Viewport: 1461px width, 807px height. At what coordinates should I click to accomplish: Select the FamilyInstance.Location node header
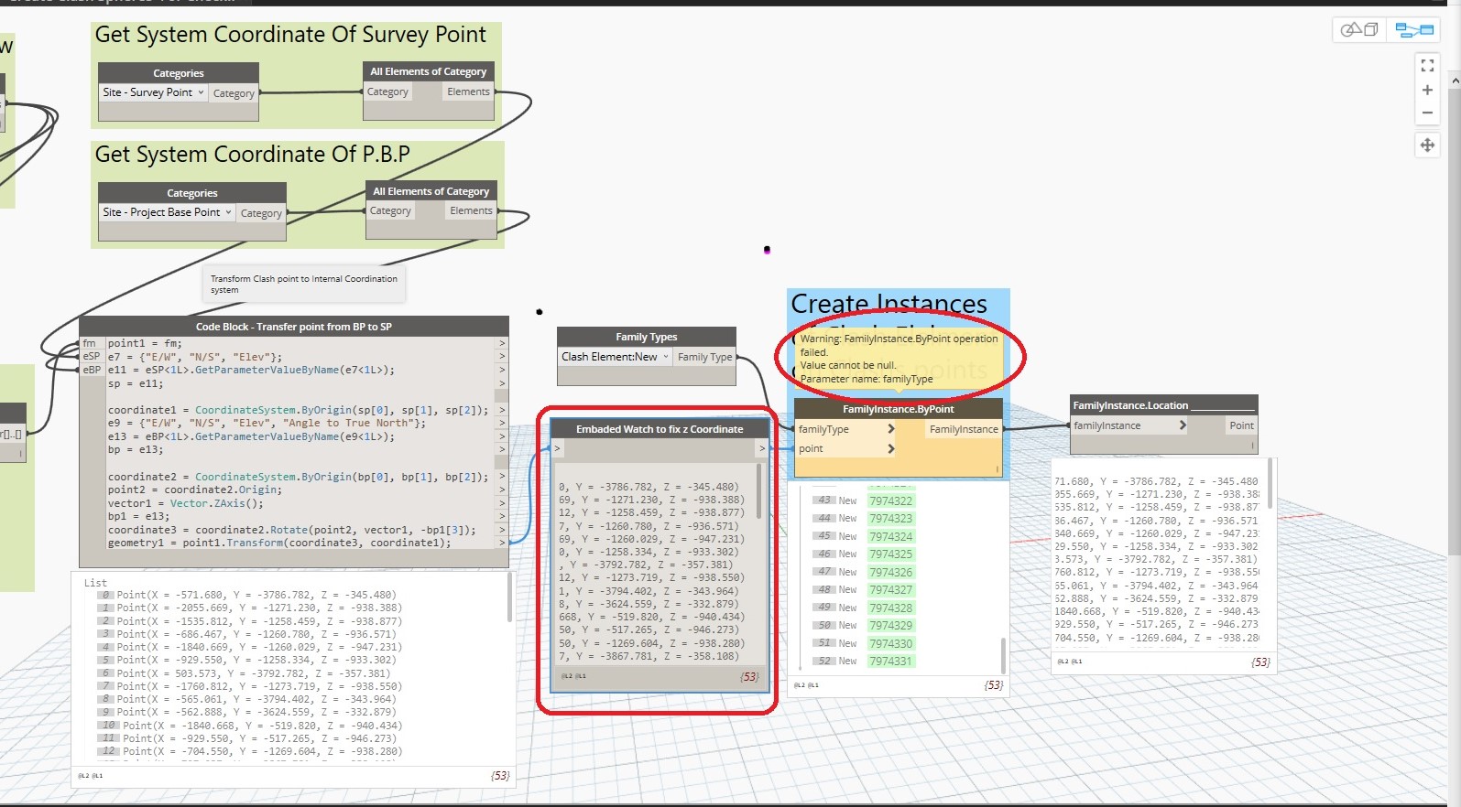click(x=1164, y=405)
